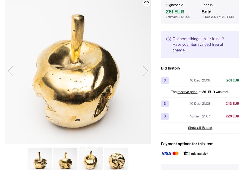Go to previous image with left arrow
This screenshot has height=170, width=244.
coord(10,71)
